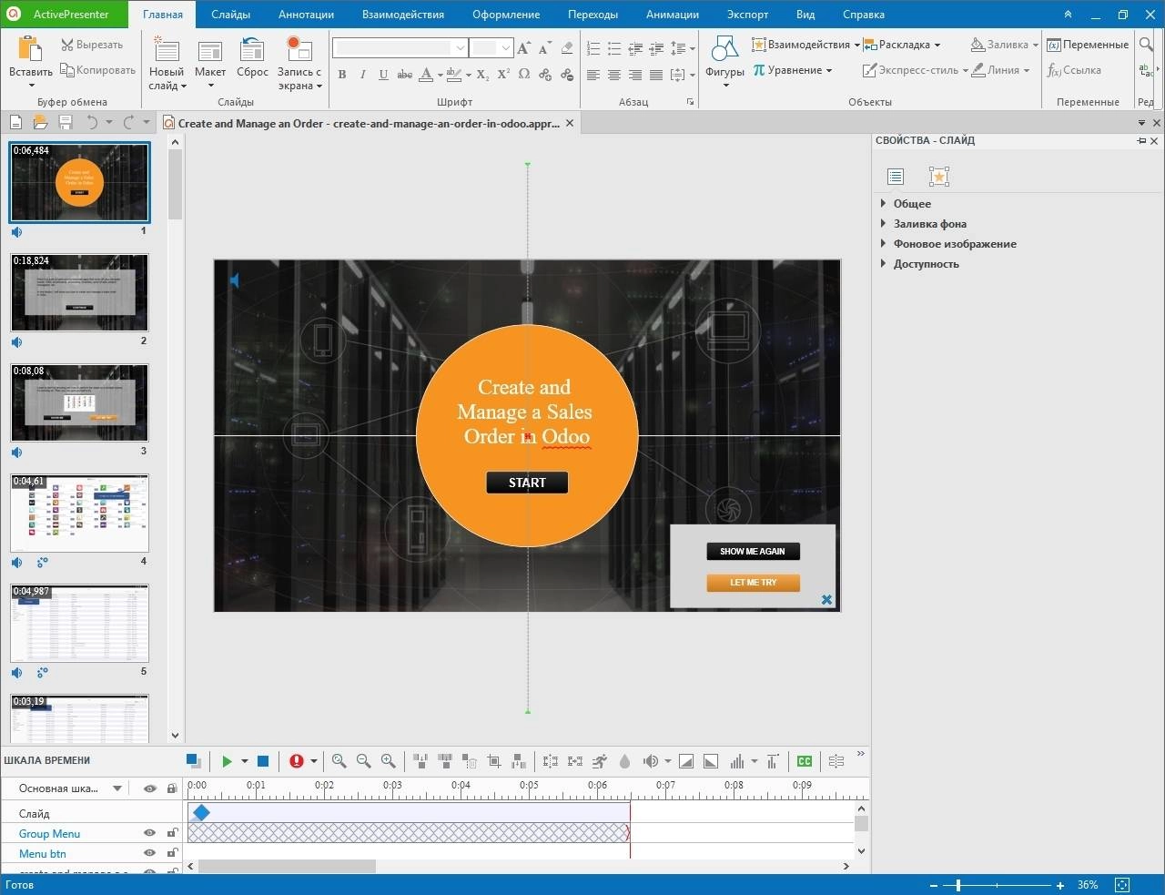
Task: Open the Взаимодействия ribbon tab
Action: point(403,15)
